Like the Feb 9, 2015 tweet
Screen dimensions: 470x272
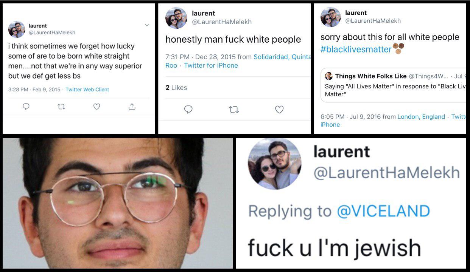[96, 107]
